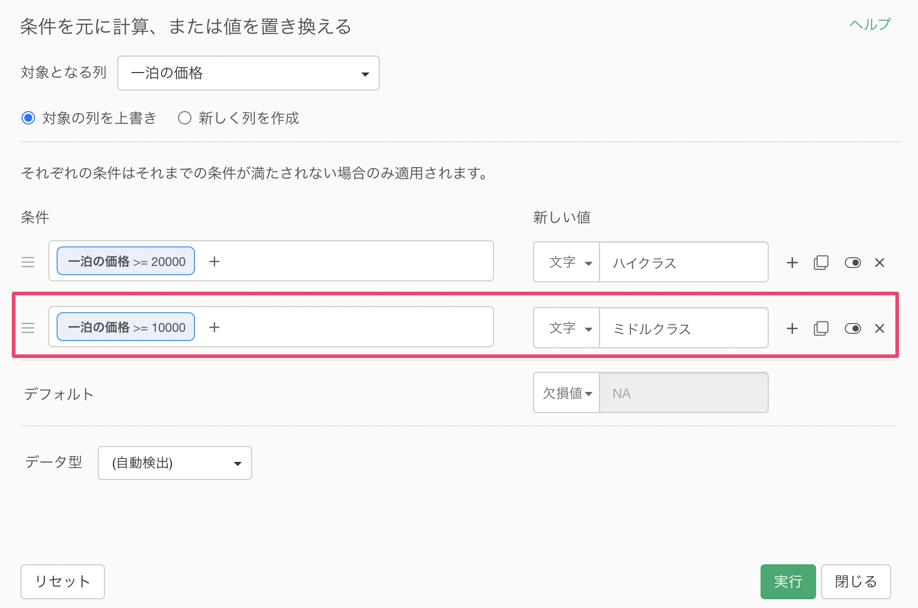918x608 pixels.
Task: Open the 欠損値 default type dropdown
Action: (x=567, y=393)
